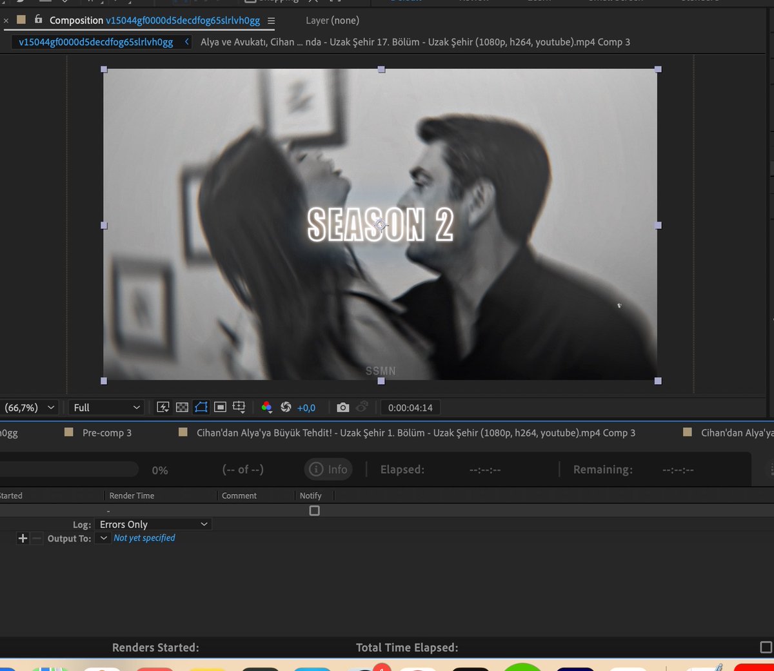Click the Renders Started label

[155, 647]
